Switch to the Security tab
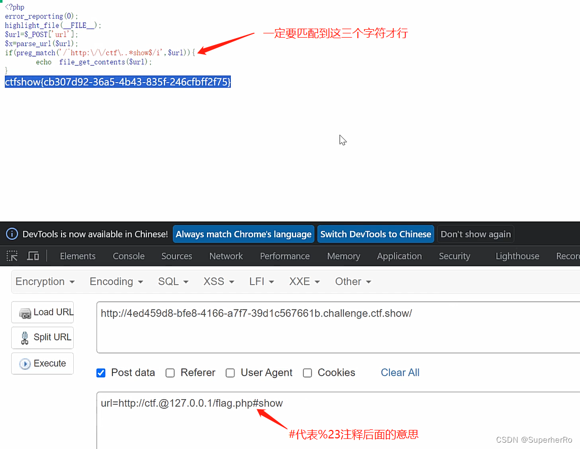The height and width of the screenshot is (449, 580). click(x=455, y=256)
